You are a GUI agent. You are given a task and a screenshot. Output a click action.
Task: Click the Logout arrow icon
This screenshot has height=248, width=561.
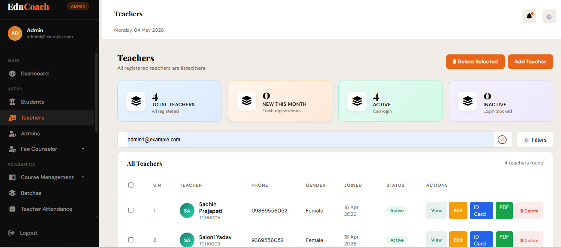[12, 233]
